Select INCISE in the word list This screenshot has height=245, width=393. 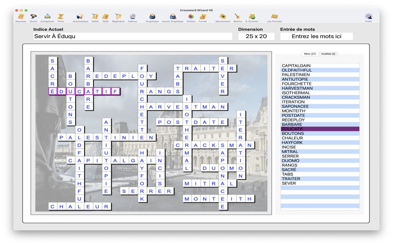[x=320, y=147]
